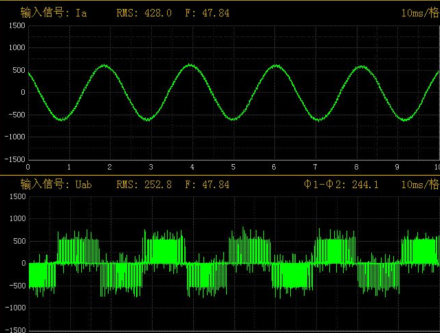Click the -500 label on Uab chart axis

(16, 286)
